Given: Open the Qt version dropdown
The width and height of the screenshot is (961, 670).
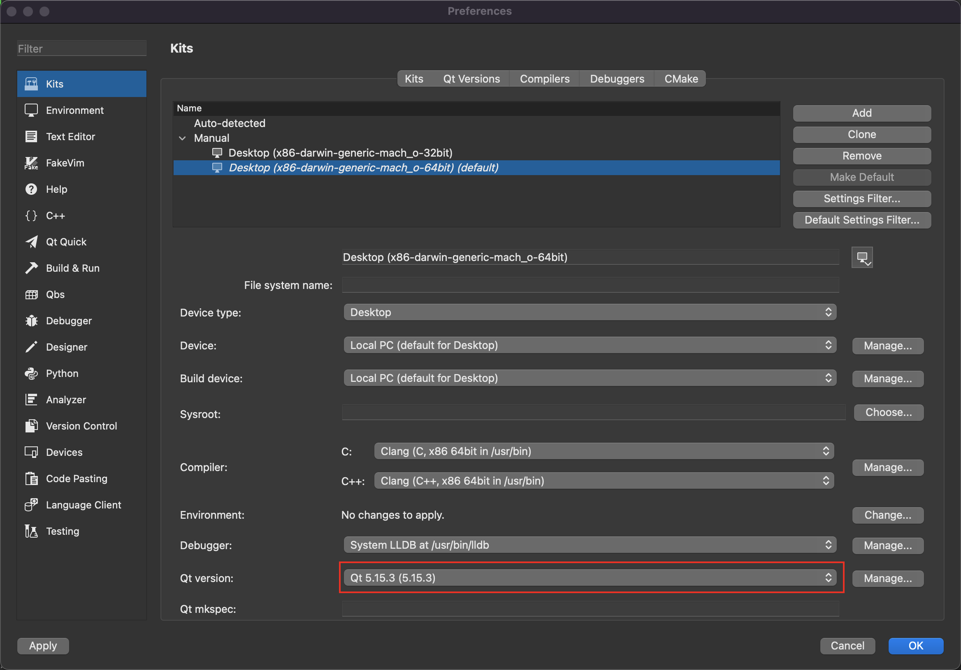Looking at the screenshot, I should 590,578.
